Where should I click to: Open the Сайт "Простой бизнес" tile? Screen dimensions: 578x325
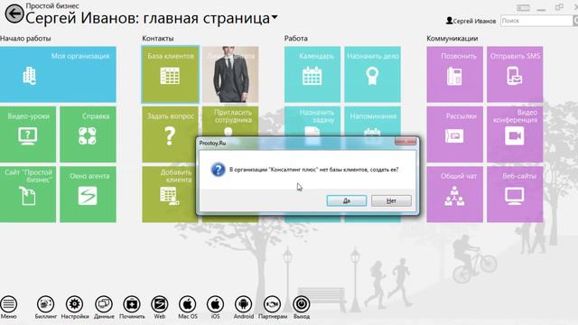click(28, 195)
